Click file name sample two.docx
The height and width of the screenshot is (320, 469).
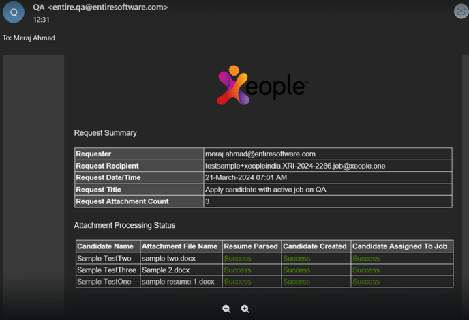(168, 259)
